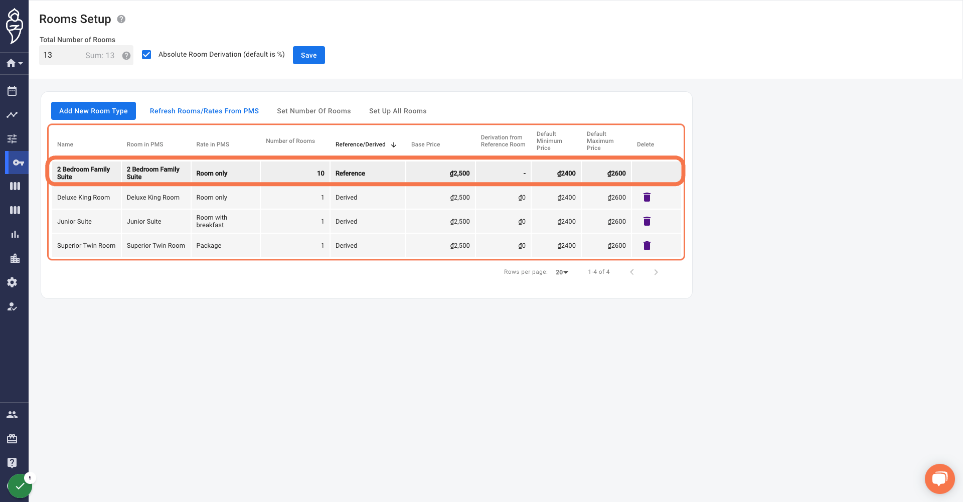The image size is (963, 502).
Task: Go to the previous table page
Action: (632, 272)
